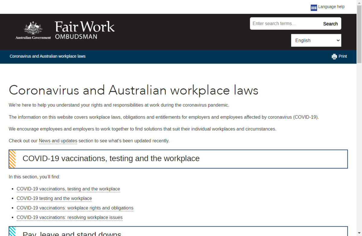Click the COVID-19 vaccinations section heading
This screenshot has height=236, width=362.
coord(111,158)
